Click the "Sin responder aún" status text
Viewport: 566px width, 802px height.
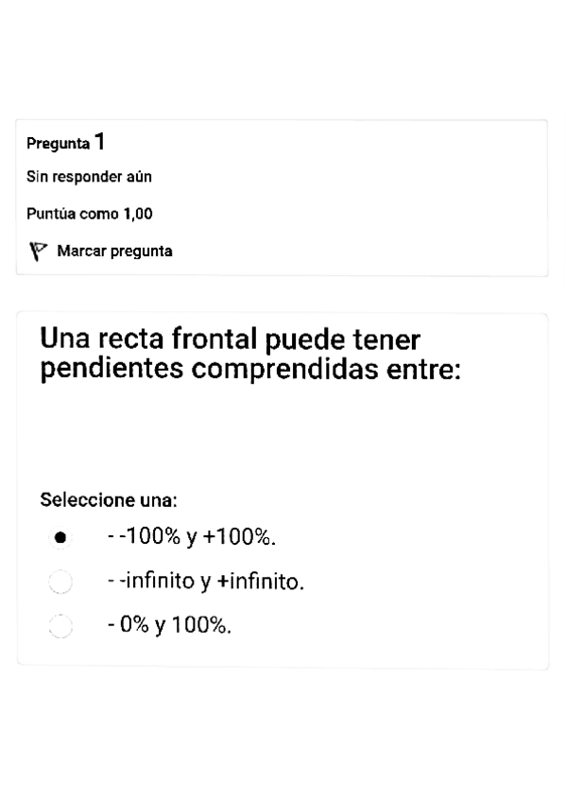click(x=89, y=177)
